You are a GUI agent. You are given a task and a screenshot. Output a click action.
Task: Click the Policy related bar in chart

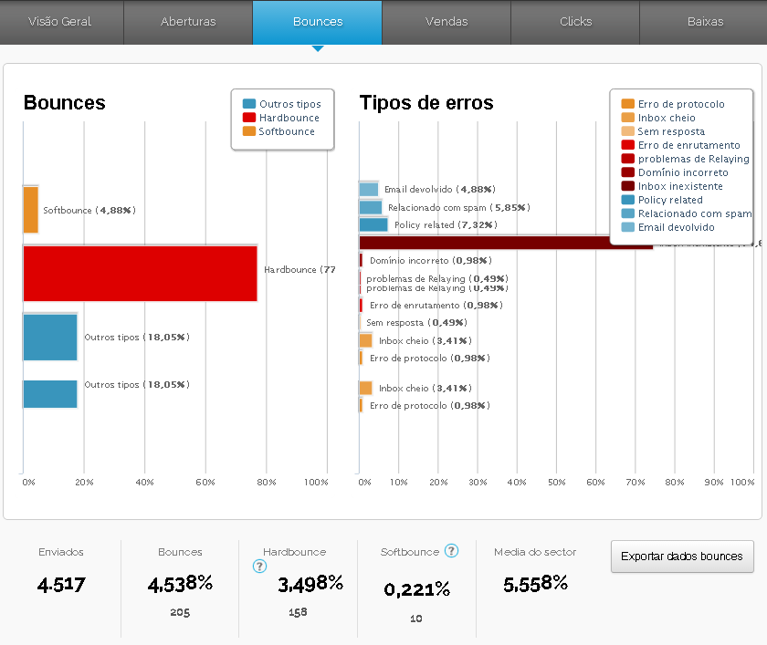pos(373,224)
